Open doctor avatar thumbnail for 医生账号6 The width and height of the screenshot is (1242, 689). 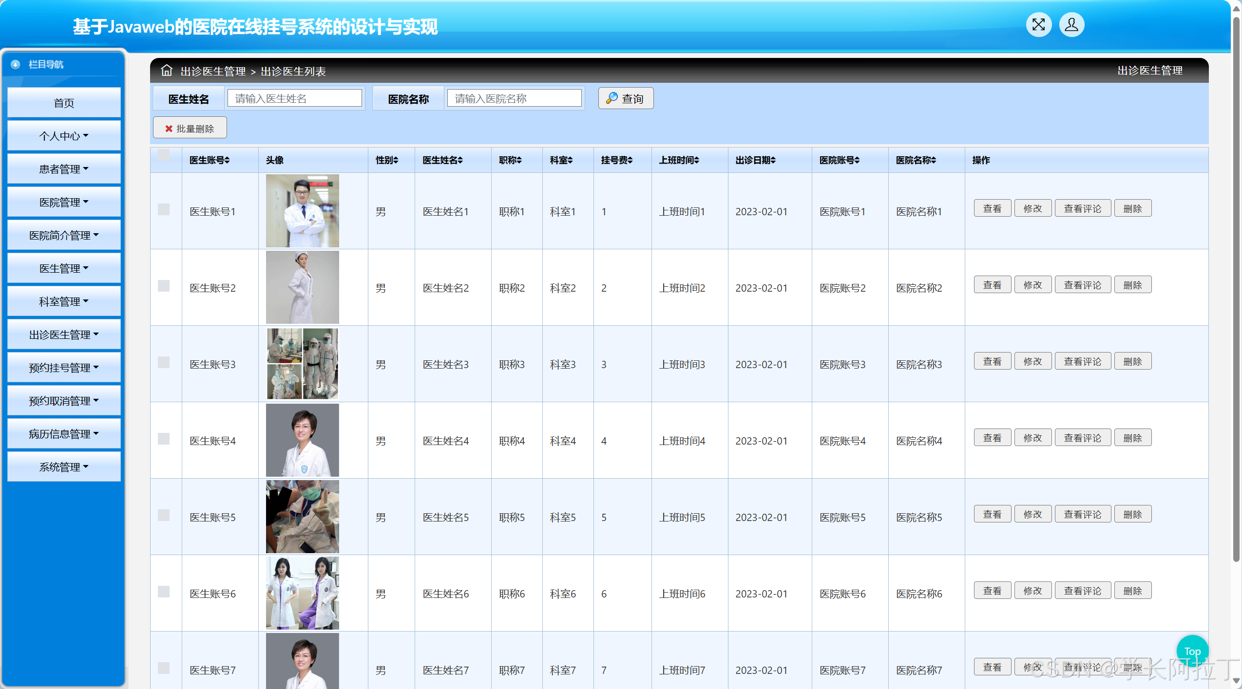302,593
